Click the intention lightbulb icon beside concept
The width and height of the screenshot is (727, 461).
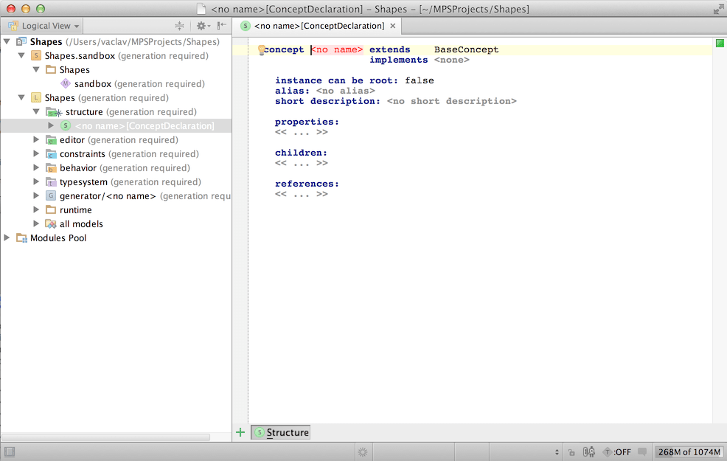[x=261, y=50]
